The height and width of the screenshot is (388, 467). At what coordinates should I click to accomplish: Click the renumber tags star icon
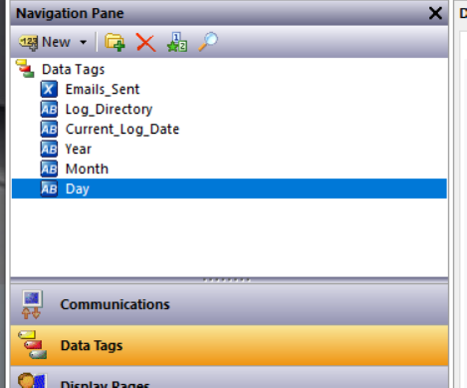[177, 42]
